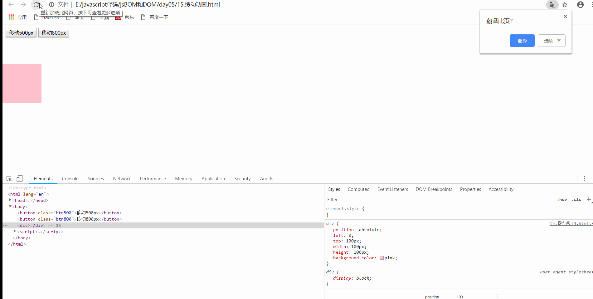Click the Google Translate icon in address bar

[552, 5]
